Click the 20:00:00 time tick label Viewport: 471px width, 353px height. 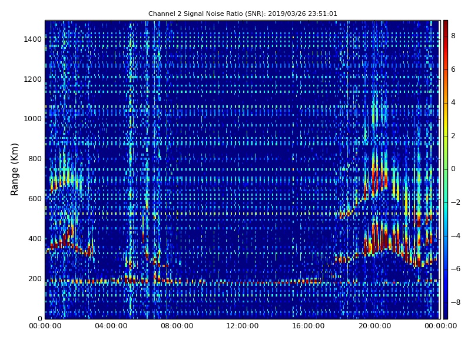pos(374,326)
